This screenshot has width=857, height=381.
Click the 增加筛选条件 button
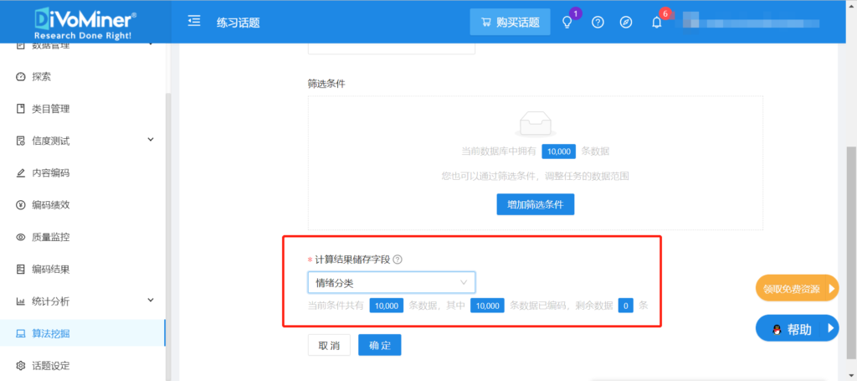(x=536, y=204)
